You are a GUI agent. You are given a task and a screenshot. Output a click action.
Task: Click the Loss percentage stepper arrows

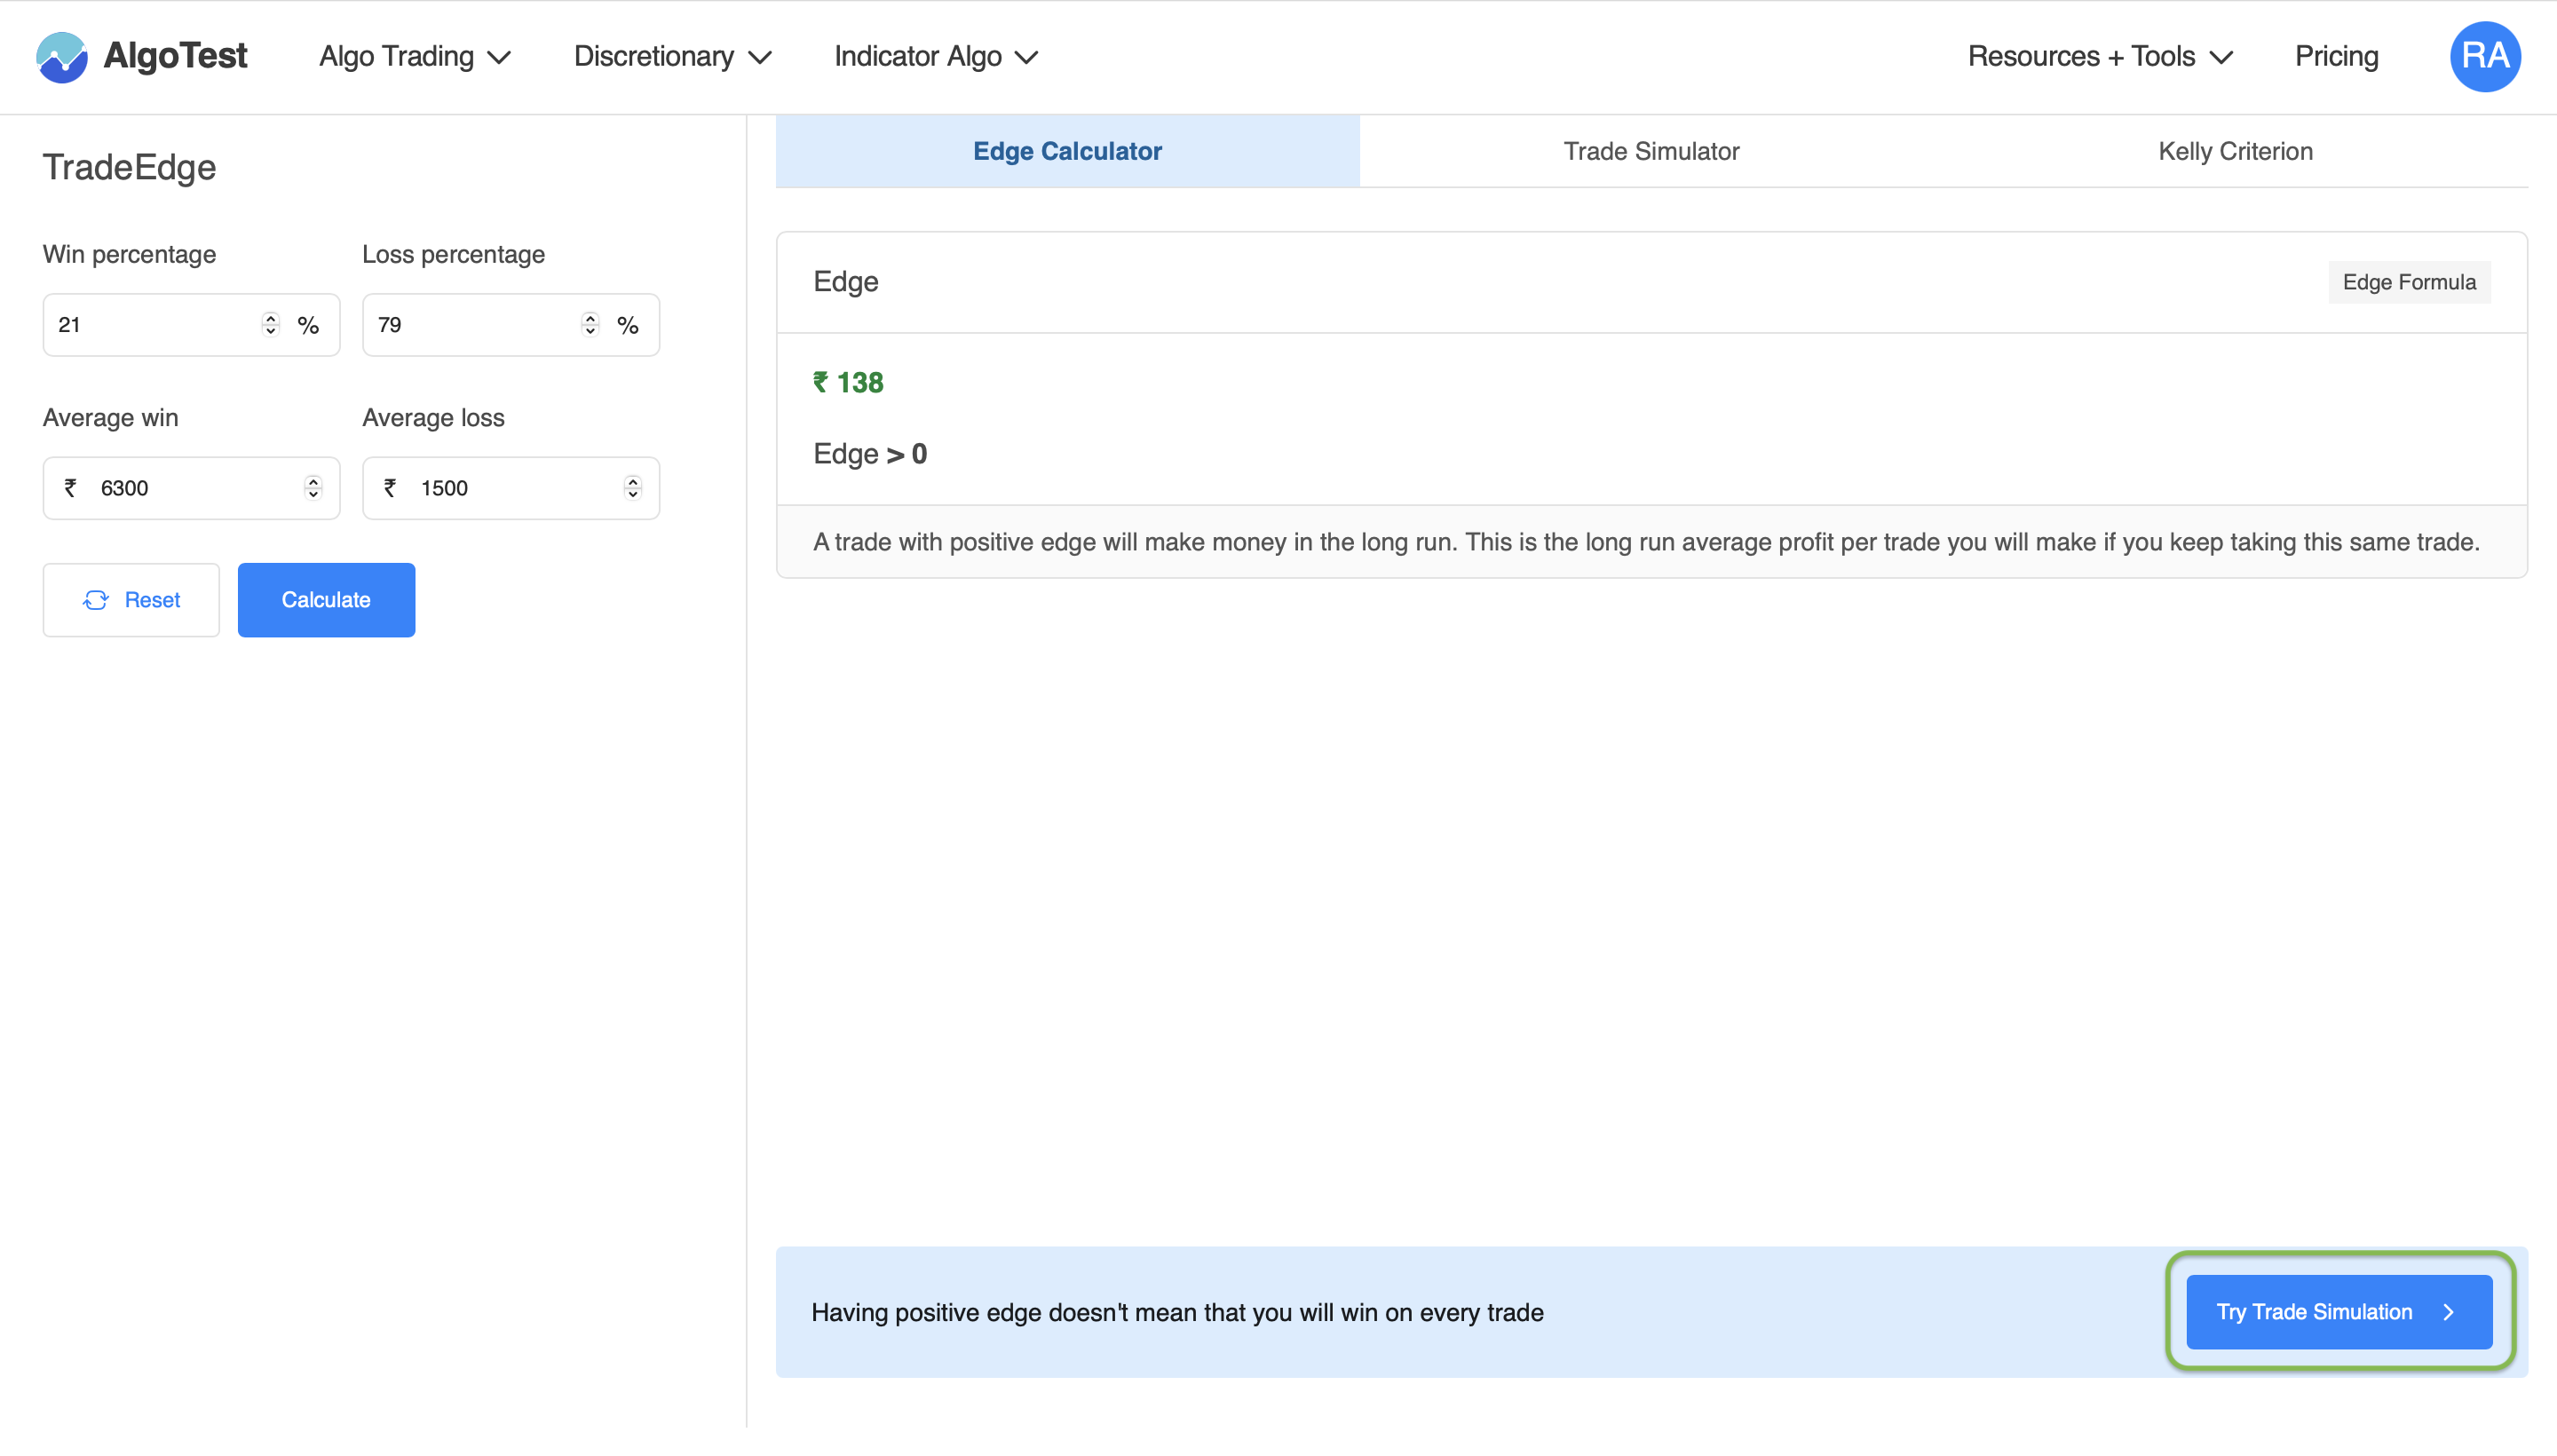[590, 324]
